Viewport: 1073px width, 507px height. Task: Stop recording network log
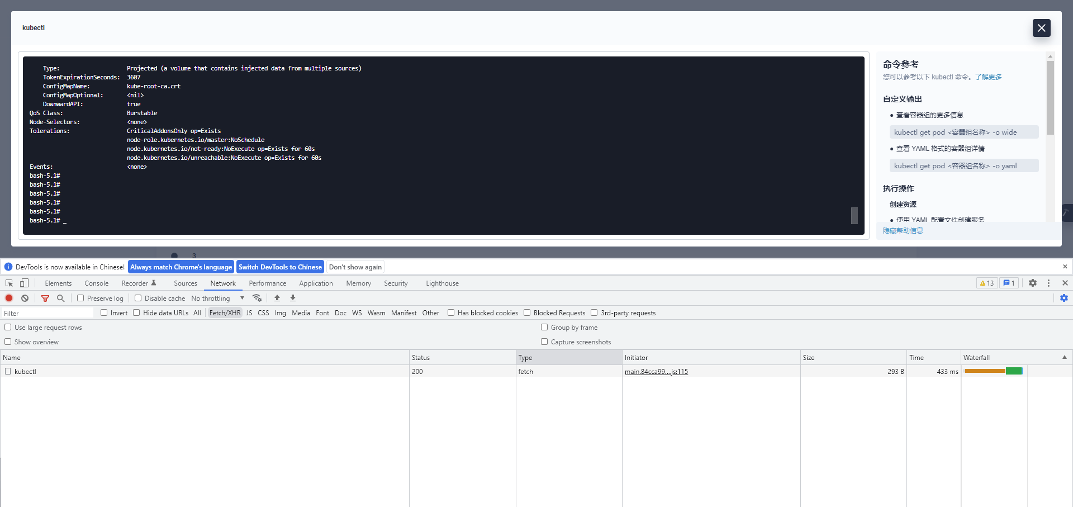coord(8,298)
